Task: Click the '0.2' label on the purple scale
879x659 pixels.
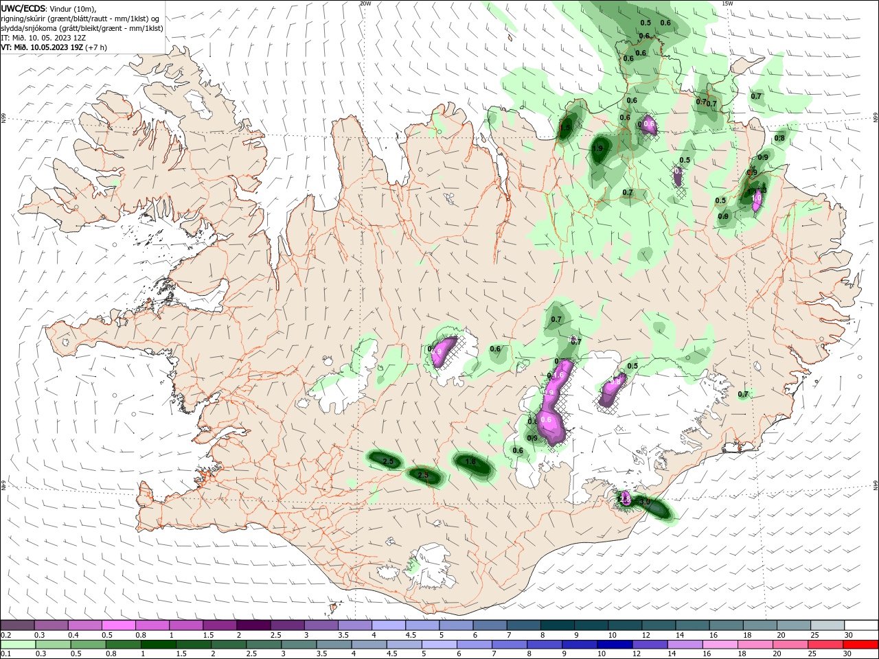Action: click(x=5, y=635)
